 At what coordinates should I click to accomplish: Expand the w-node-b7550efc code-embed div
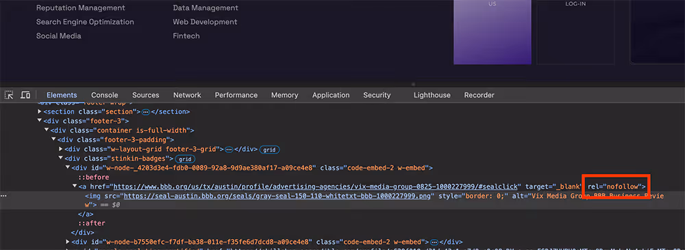[68, 242]
